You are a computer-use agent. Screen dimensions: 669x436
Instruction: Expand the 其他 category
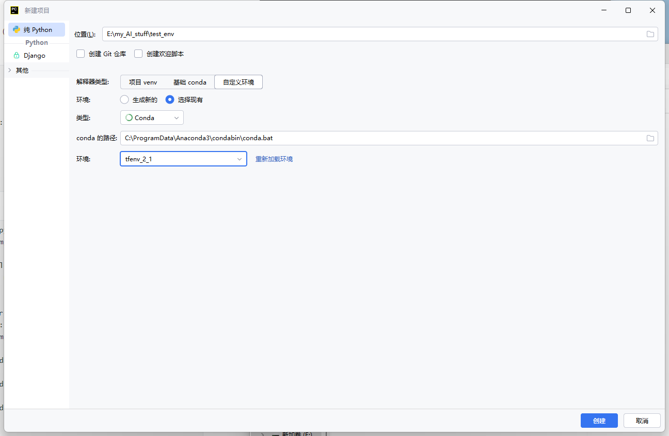9,70
